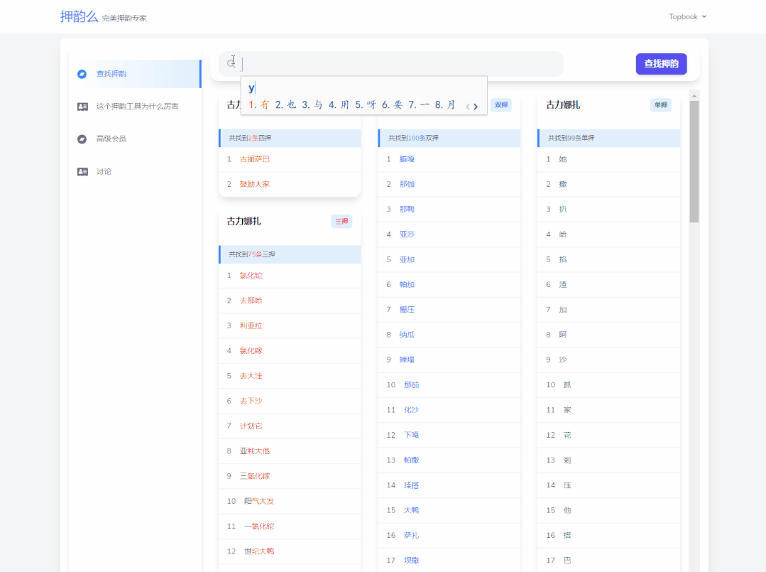Image resolution: width=766 pixels, height=572 pixels.
Task: Click the 押韵么 site logo
Action: point(79,16)
